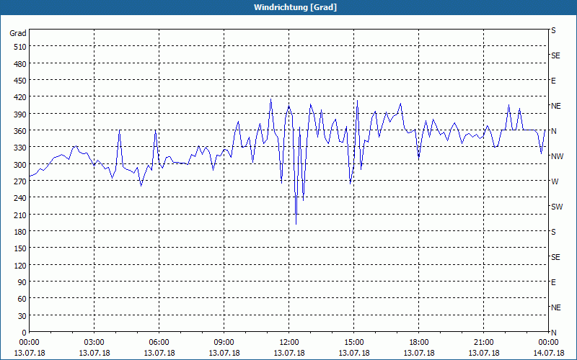Click the blue line's lowest dip just after 12:00

point(296,224)
